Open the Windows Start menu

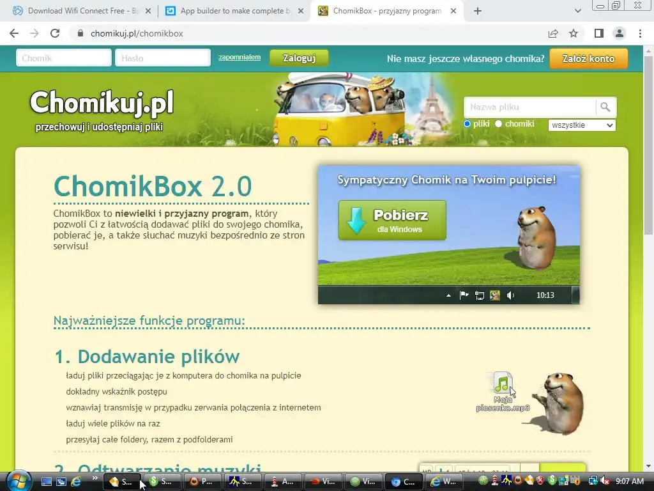17,481
